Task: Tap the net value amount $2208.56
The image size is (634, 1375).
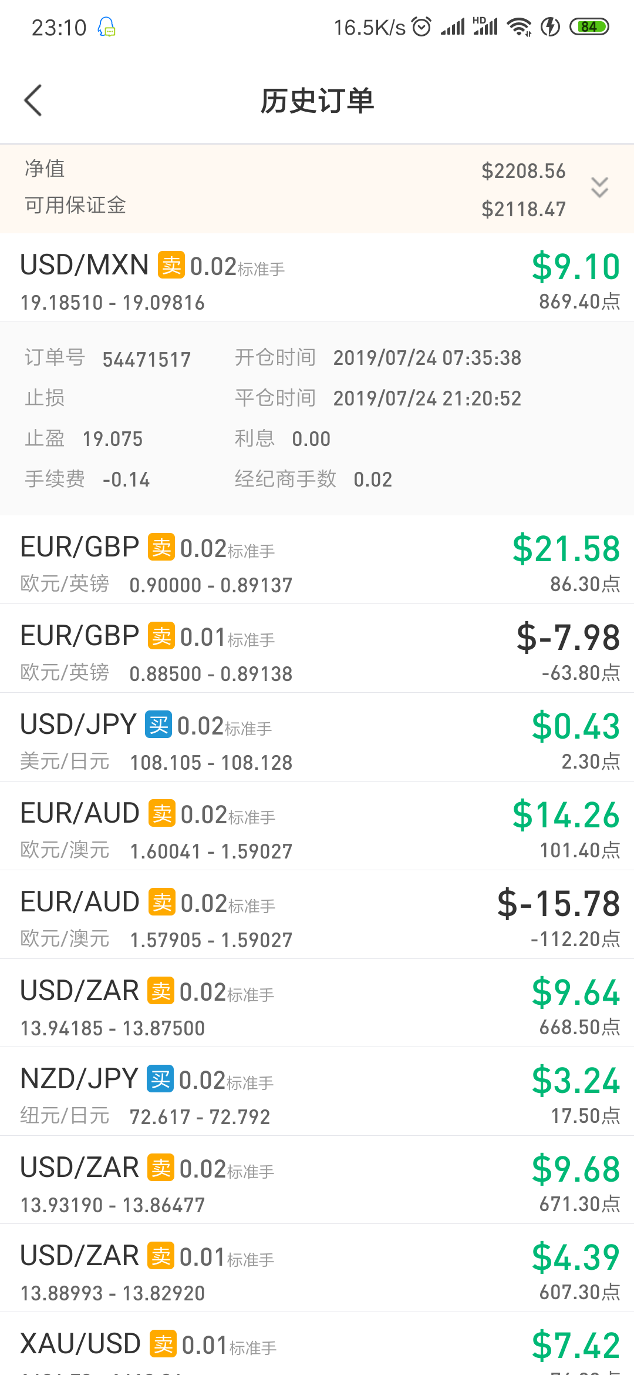Action: [x=524, y=171]
